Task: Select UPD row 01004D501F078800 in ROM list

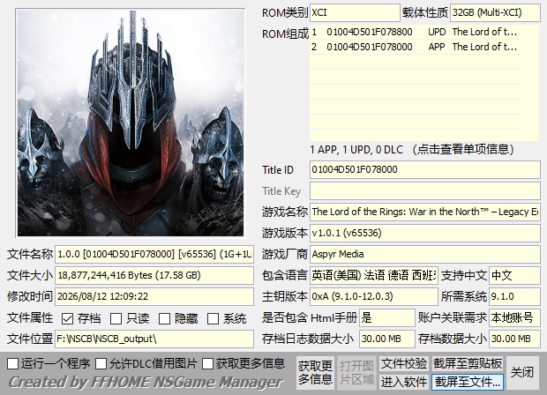Action: [x=416, y=32]
